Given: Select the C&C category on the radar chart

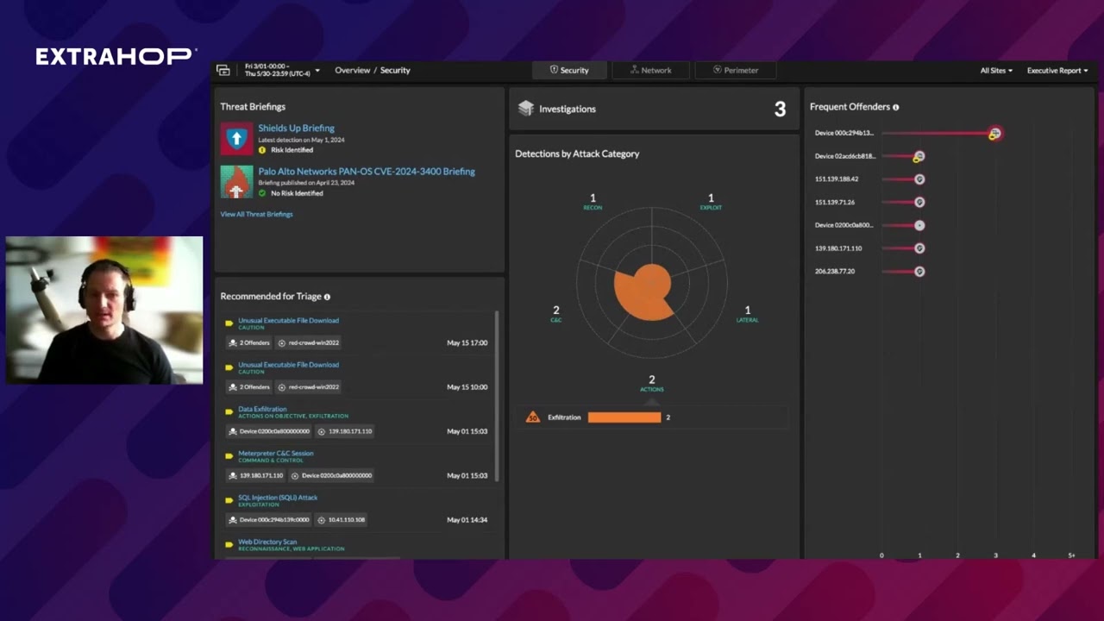Looking at the screenshot, I should pyautogui.click(x=556, y=314).
